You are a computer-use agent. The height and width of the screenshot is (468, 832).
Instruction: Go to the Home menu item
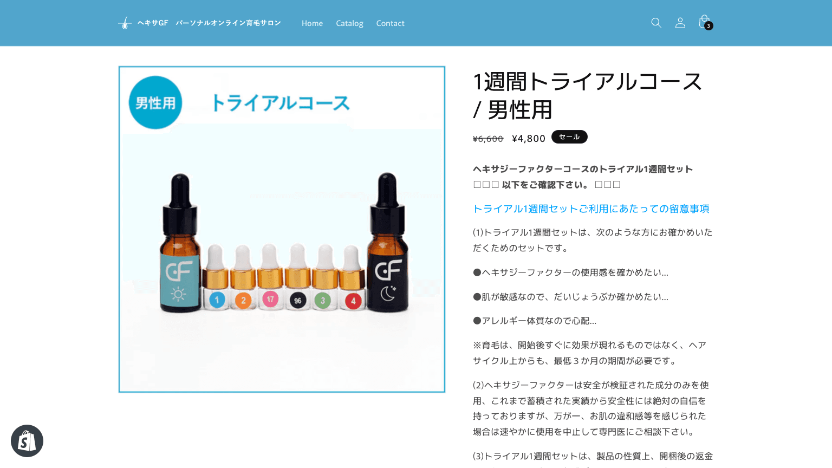click(x=312, y=23)
